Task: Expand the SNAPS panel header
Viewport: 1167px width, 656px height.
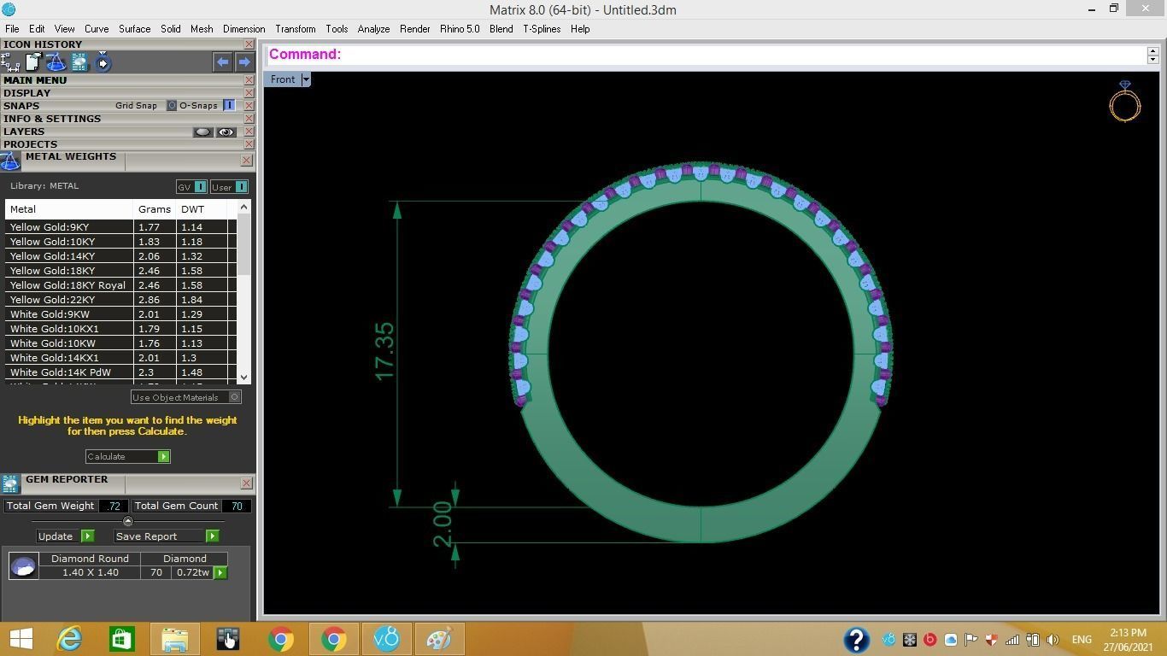Action: tap(21, 106)
